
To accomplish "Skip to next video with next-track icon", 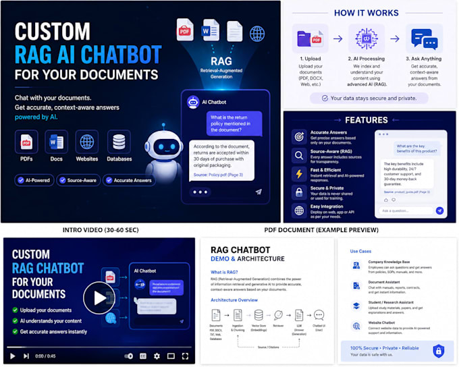I will coord(26,356).
